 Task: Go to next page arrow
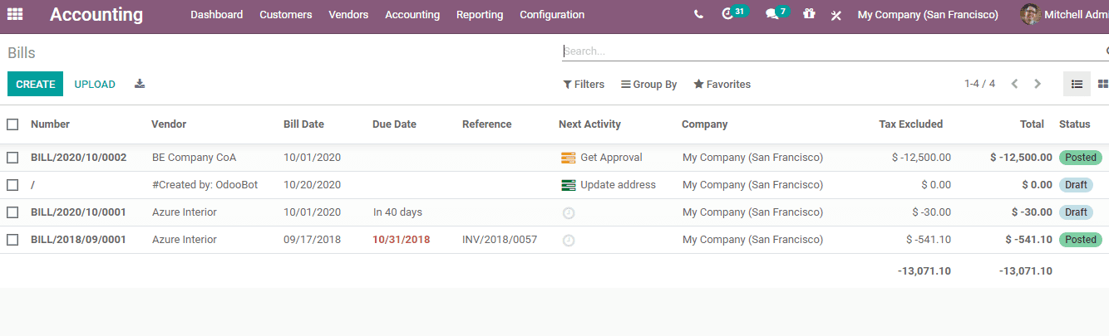click(1038, 84)
